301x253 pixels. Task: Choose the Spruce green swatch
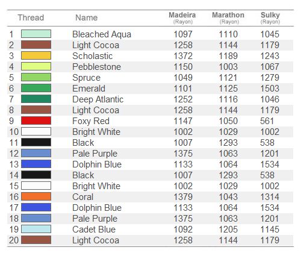[36, 77]
